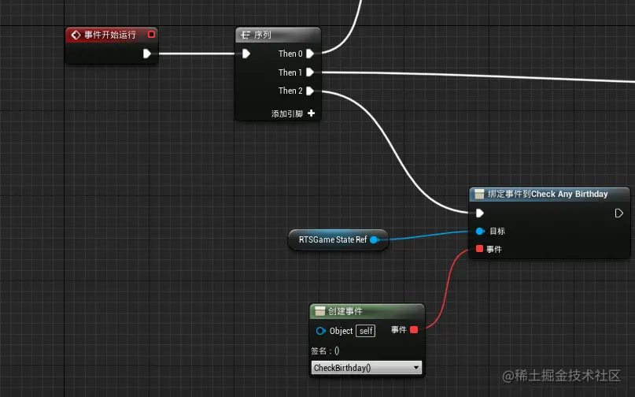Click the Then 0 output pin

(310, 54)
